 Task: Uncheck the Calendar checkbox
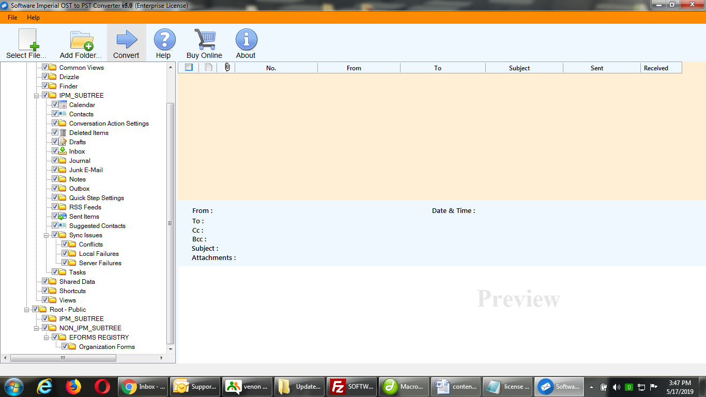click(x=55, y=104)
